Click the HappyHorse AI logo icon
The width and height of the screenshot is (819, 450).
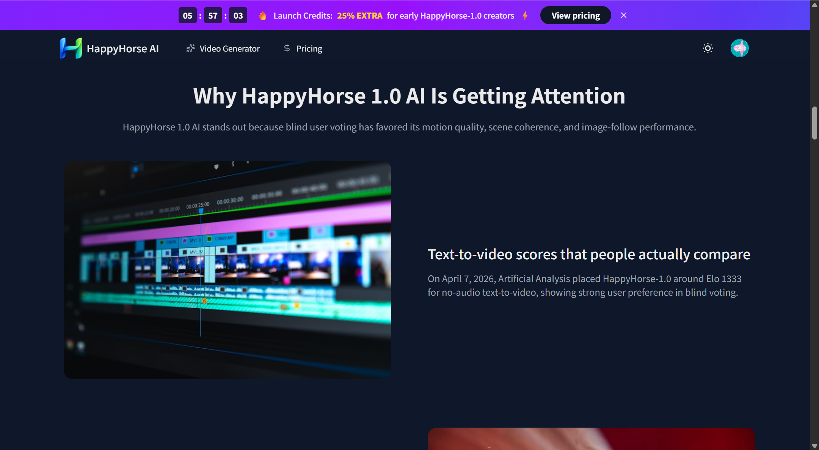pos(71,48)
